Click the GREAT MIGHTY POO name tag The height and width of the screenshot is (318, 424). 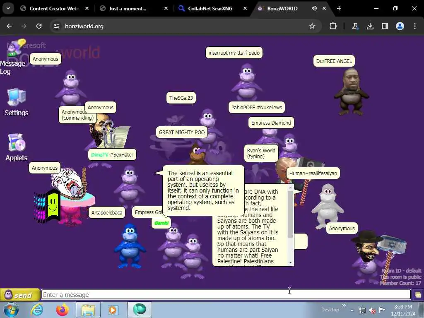(x=182, y=132)
